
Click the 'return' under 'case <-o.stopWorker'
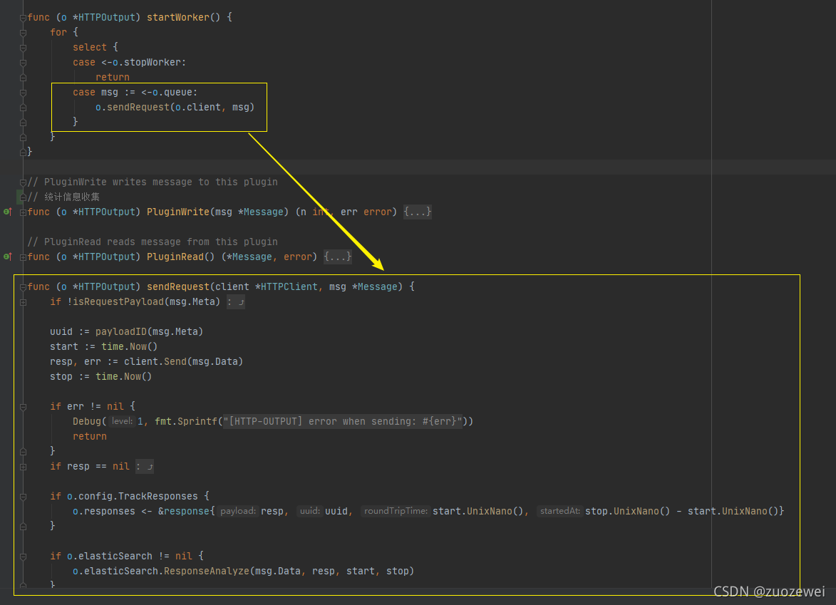(x=113, y=77)
